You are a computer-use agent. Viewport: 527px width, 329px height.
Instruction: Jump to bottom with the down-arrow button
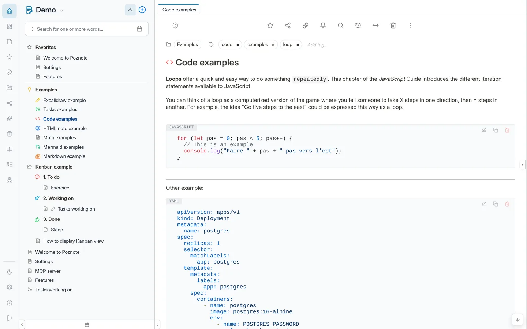pyautogui.click(x=517, y=319)
